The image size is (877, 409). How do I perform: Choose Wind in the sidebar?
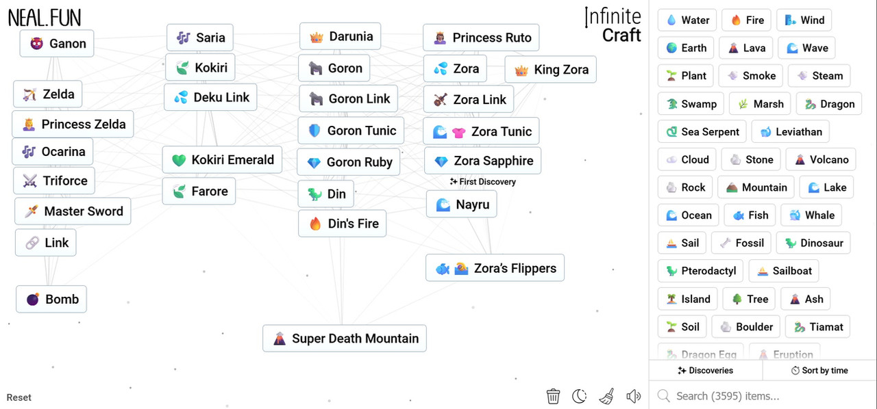click(x=804, y=20)
